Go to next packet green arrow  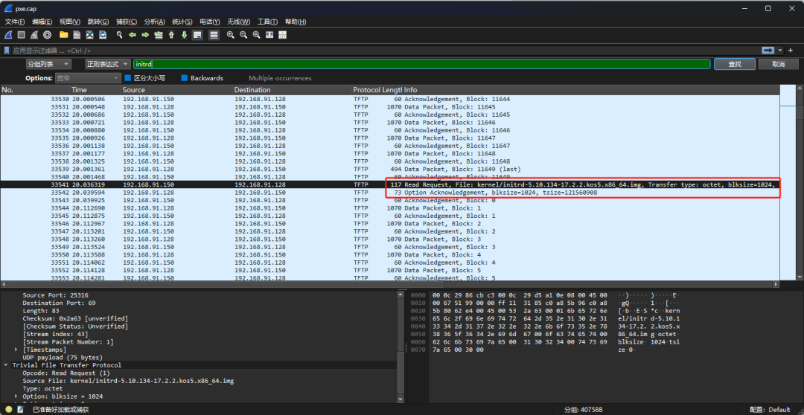[145, 35]
